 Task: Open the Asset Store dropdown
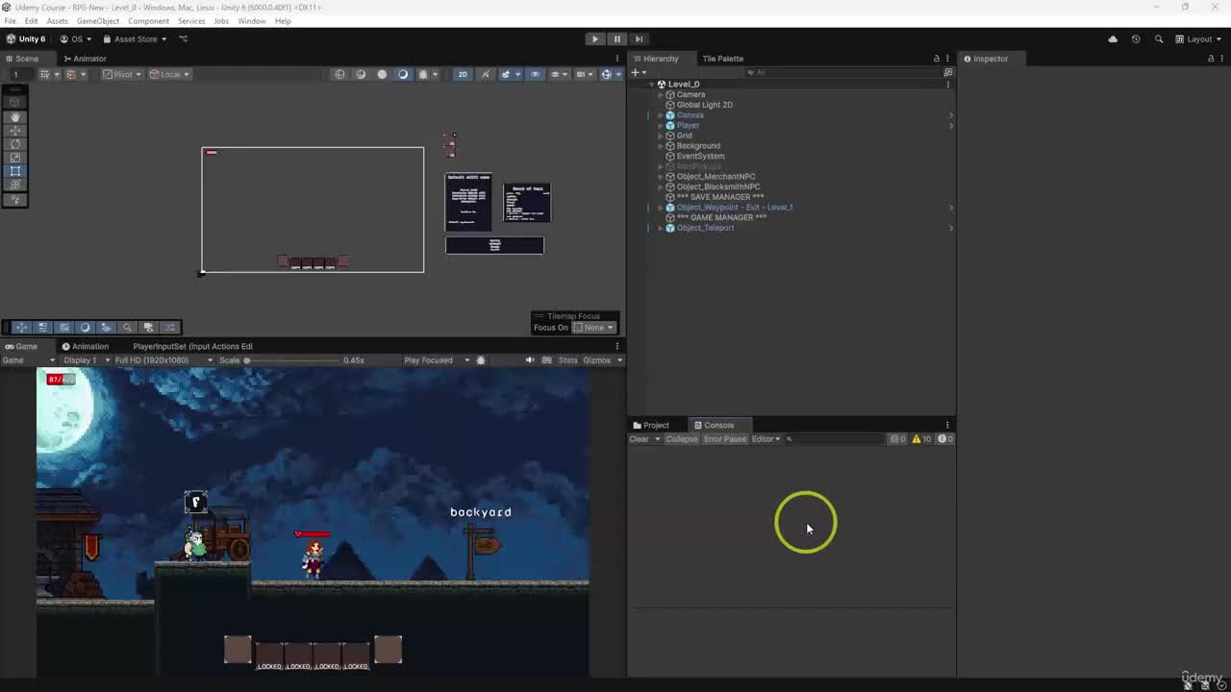135,39
